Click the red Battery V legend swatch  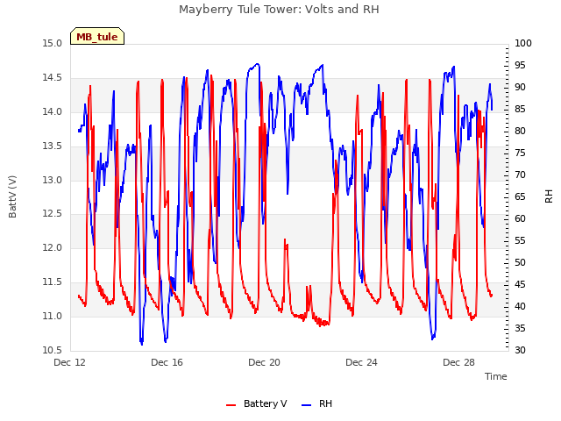point(231,404)
